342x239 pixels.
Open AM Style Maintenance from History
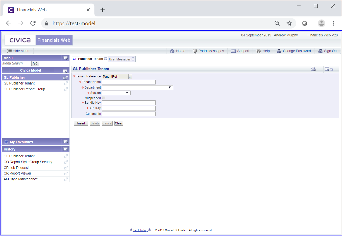click(x=21, y=179)
